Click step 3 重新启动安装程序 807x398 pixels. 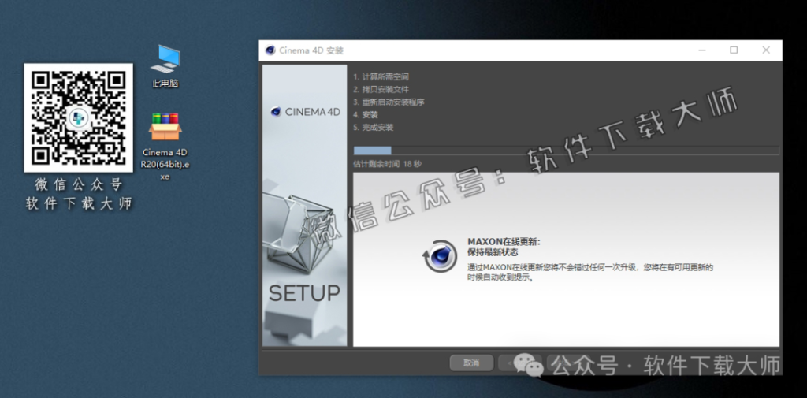click(389, 102)
